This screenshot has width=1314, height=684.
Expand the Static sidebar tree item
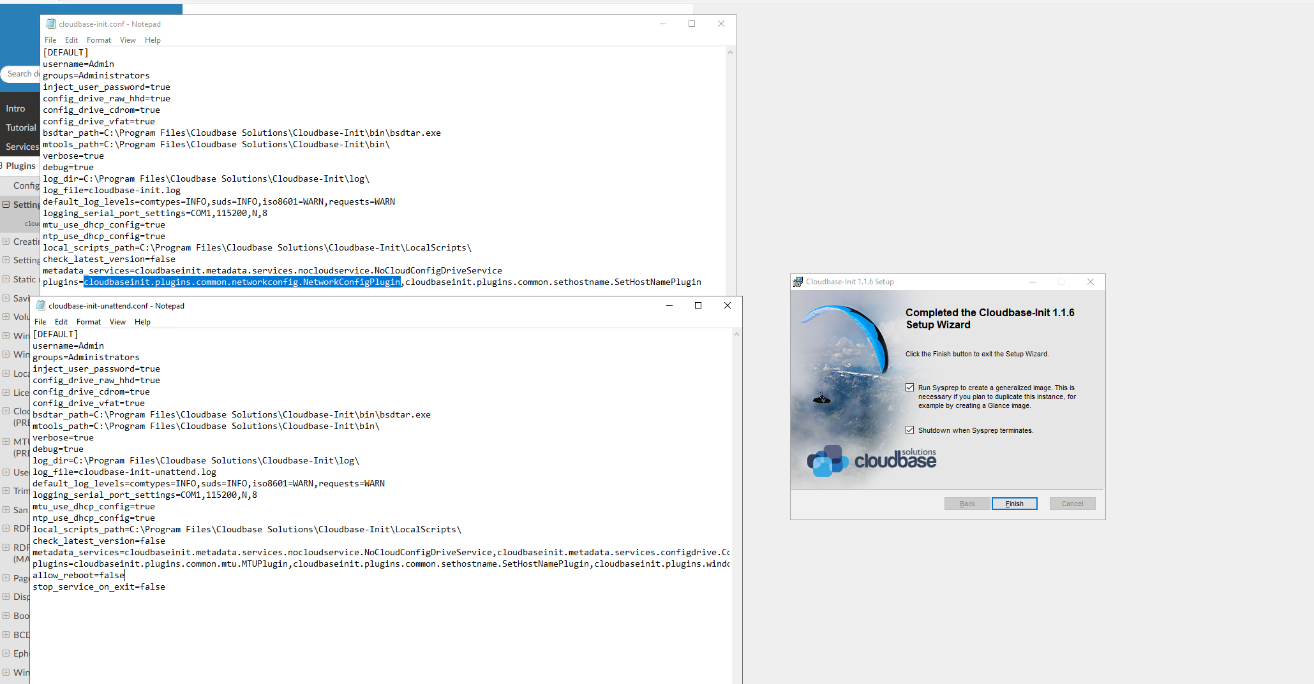(x=6, y=279)
